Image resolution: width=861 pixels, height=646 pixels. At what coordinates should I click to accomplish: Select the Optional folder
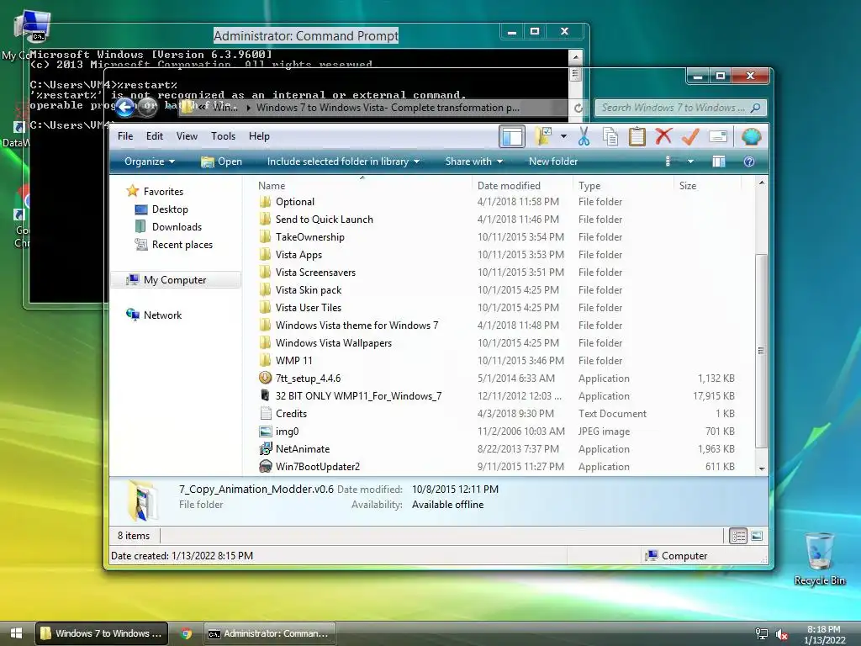[x=295, y=202]
